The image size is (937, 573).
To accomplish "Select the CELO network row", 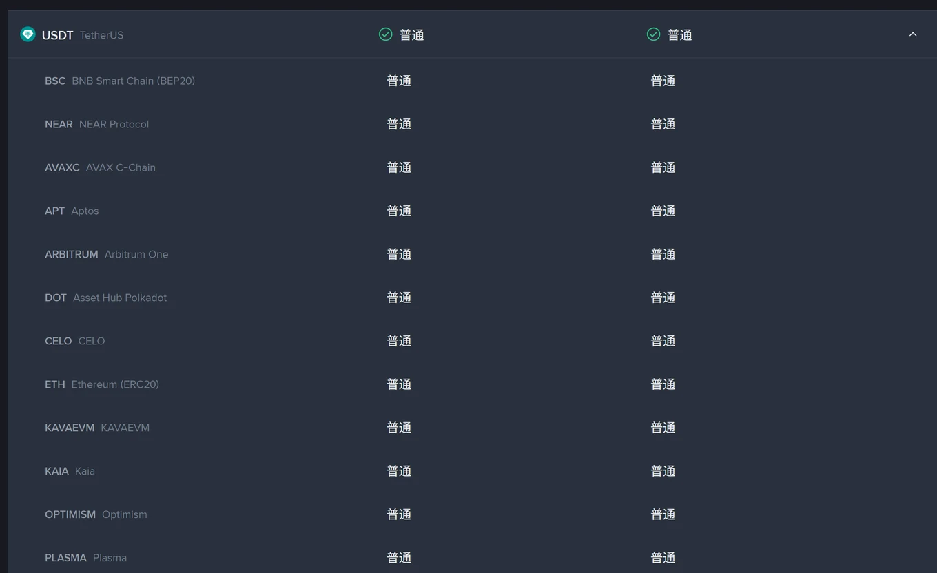I will tap(472, 341).
